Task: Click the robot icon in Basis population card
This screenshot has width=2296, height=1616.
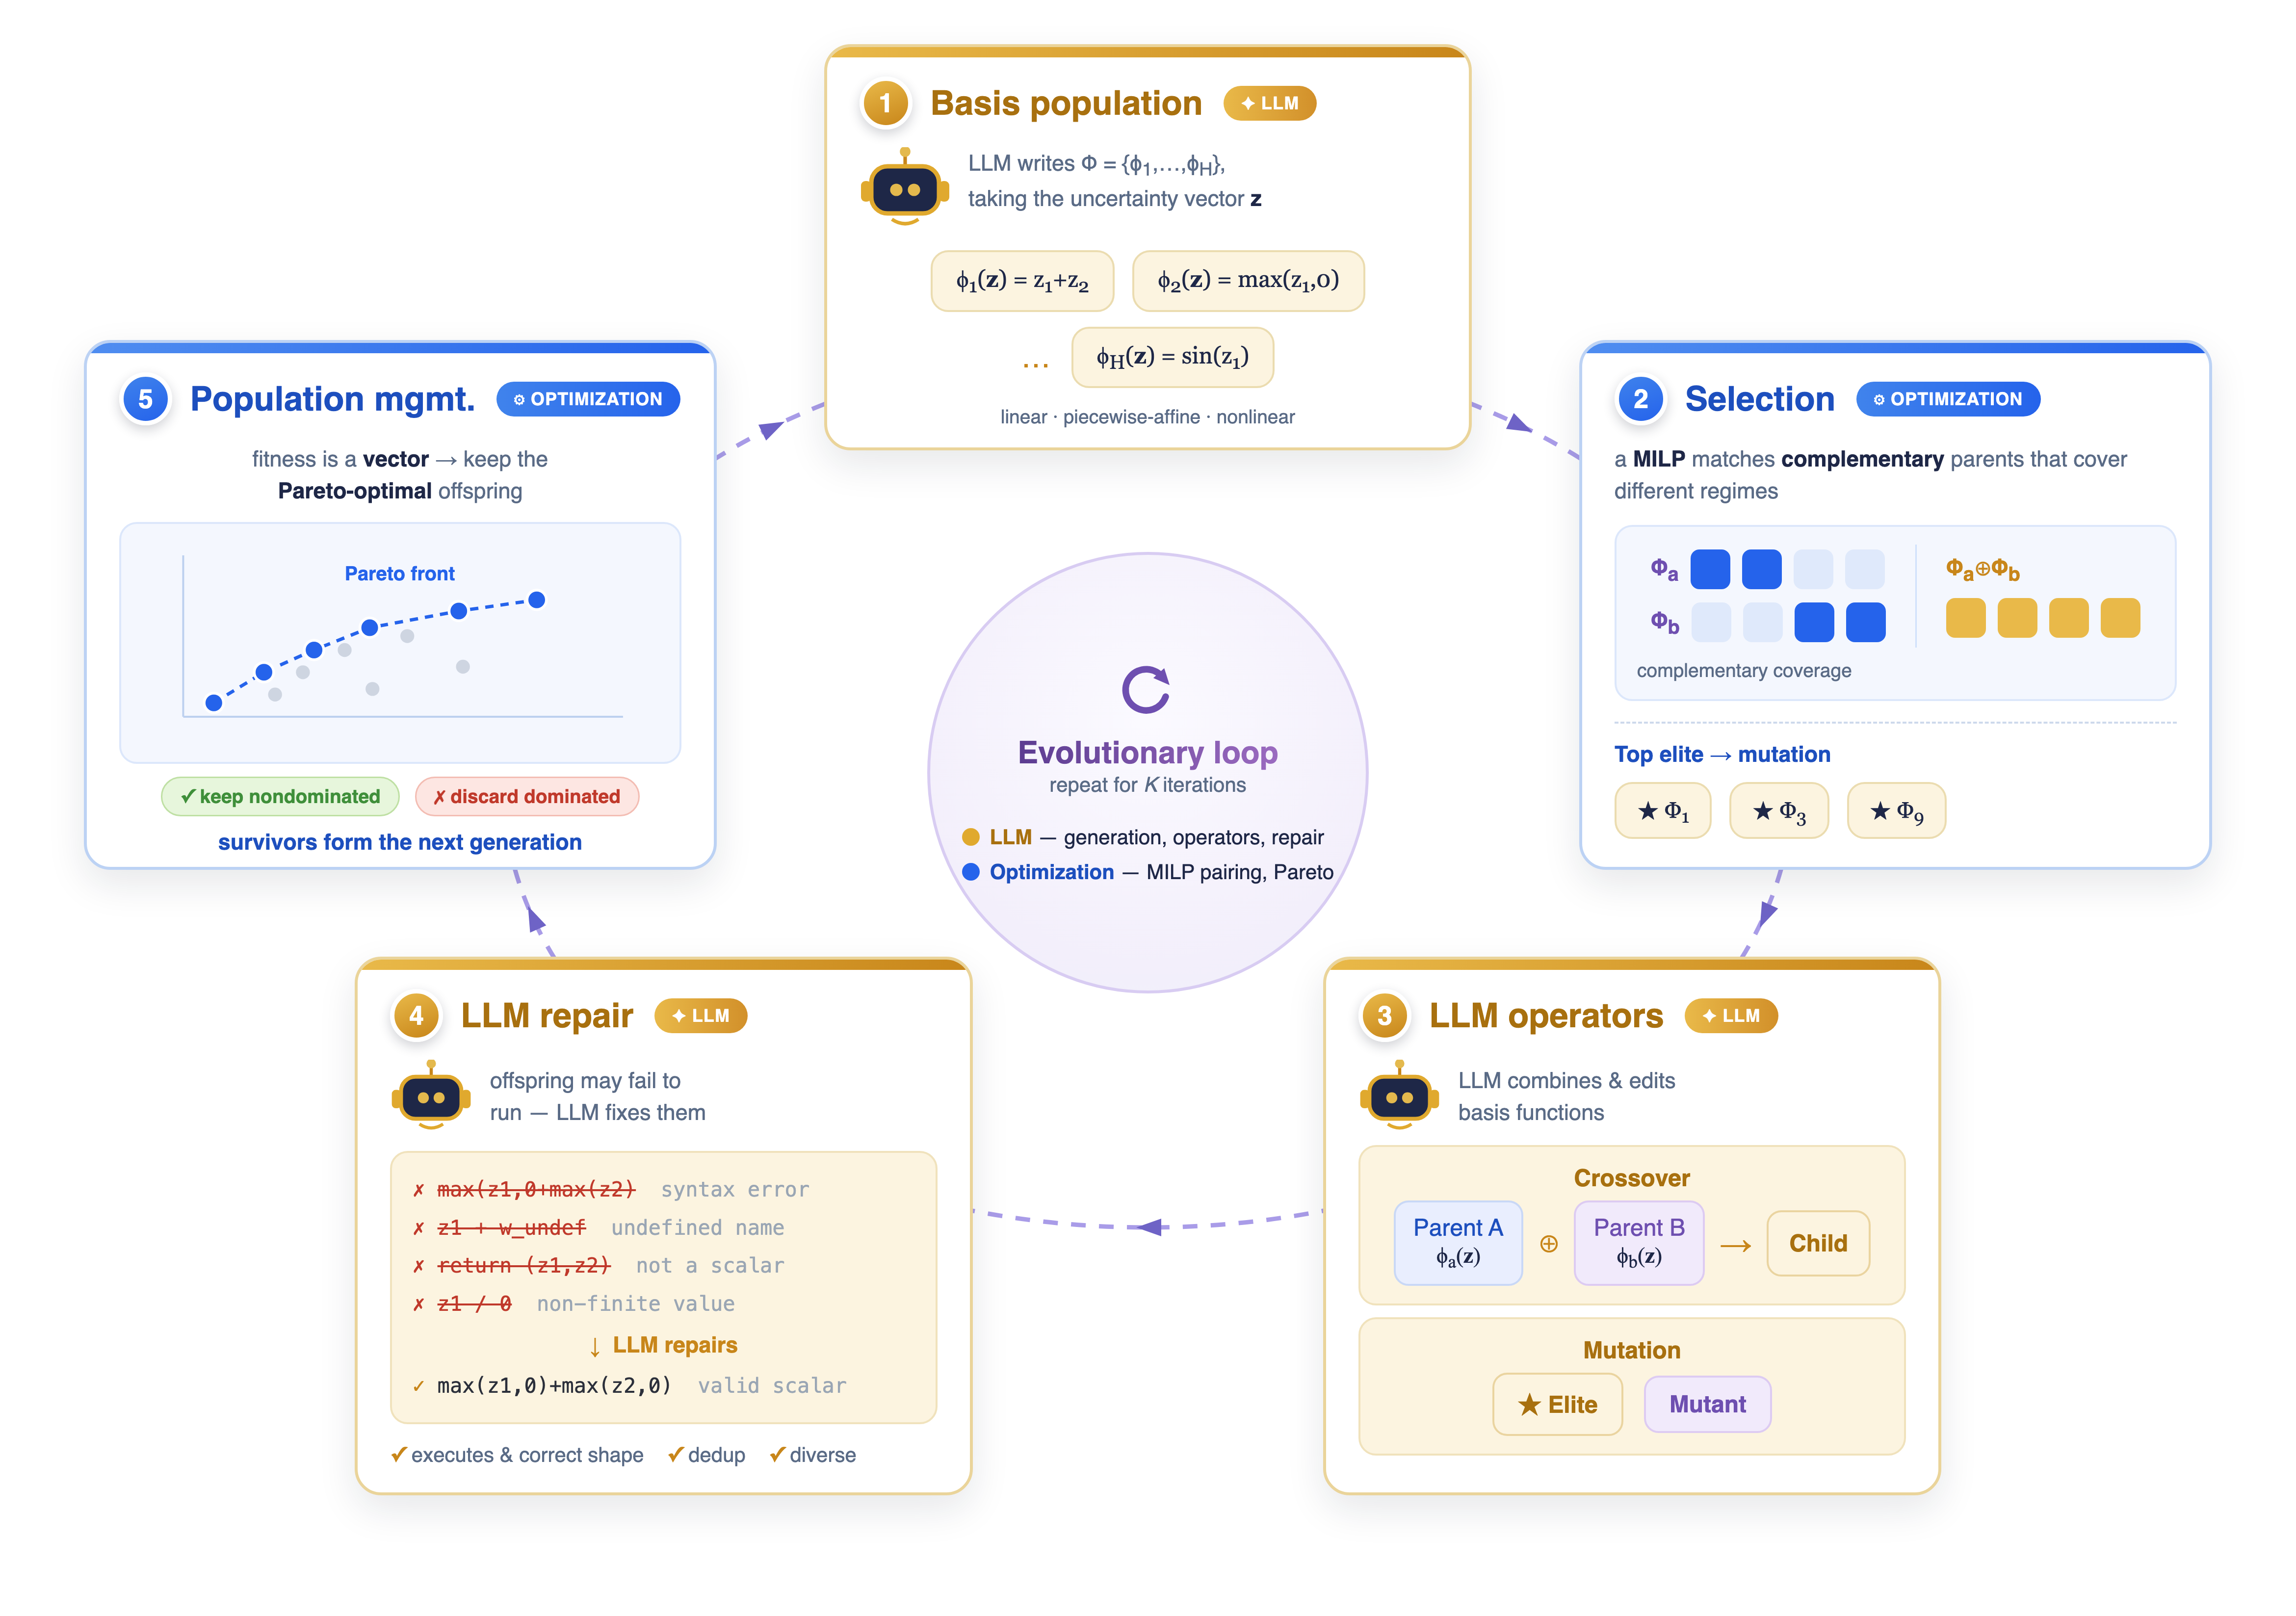Action: tap(904, 186)
